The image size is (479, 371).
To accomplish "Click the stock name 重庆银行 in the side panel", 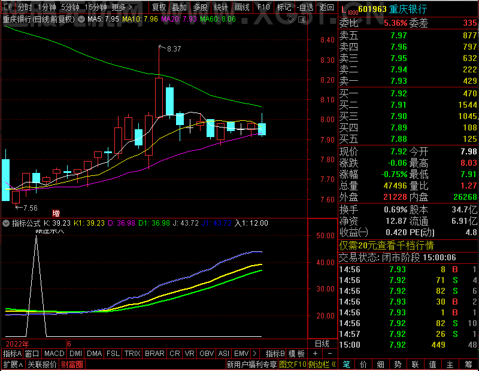I will pos(408,10).
